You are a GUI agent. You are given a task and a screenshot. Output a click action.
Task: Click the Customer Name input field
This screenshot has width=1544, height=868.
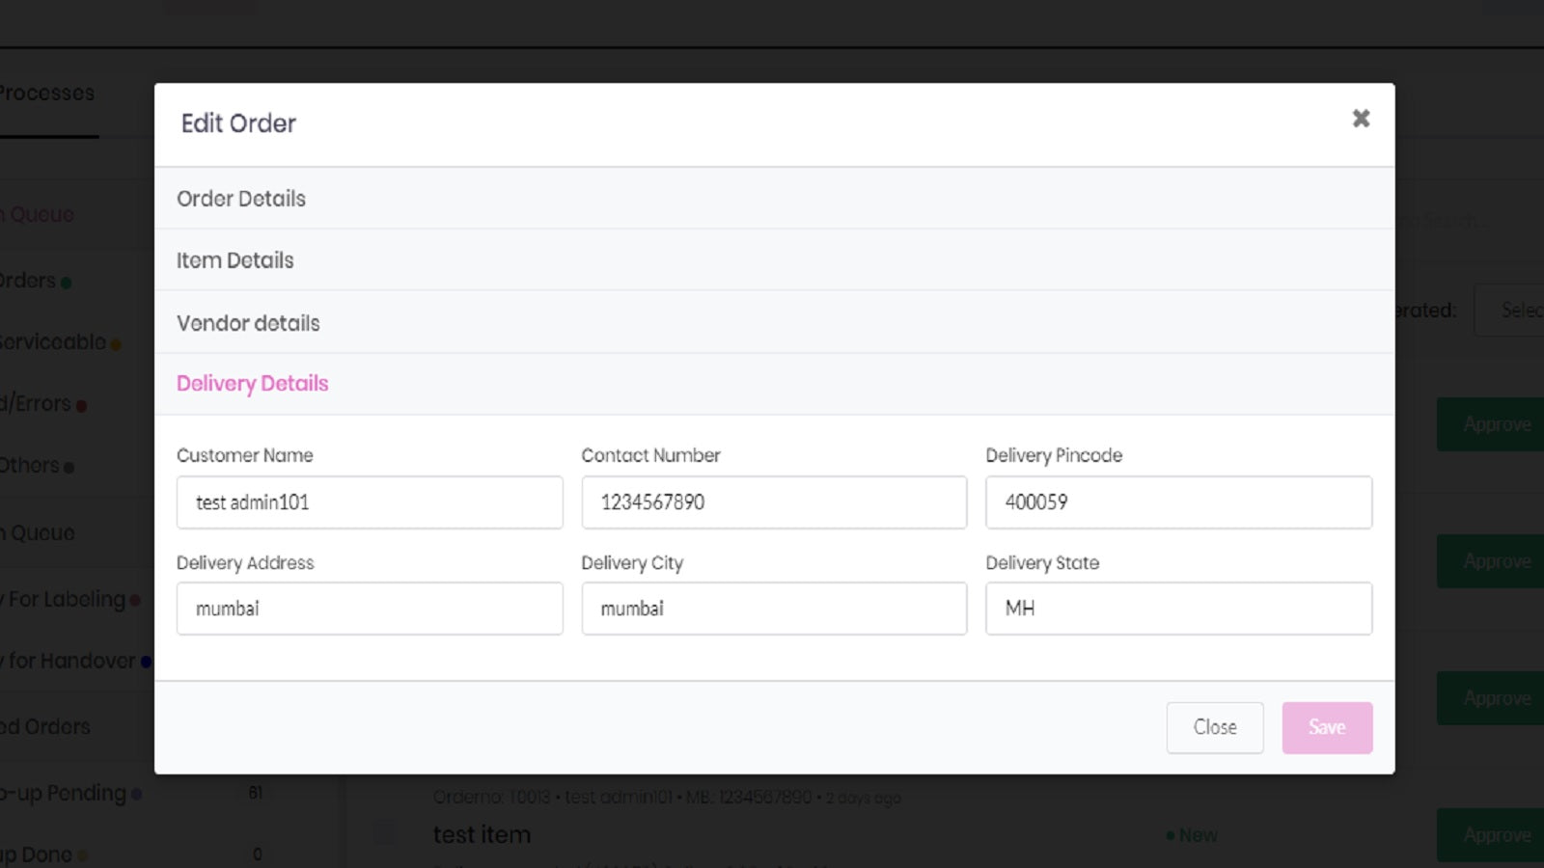click(x=369, y=502)
